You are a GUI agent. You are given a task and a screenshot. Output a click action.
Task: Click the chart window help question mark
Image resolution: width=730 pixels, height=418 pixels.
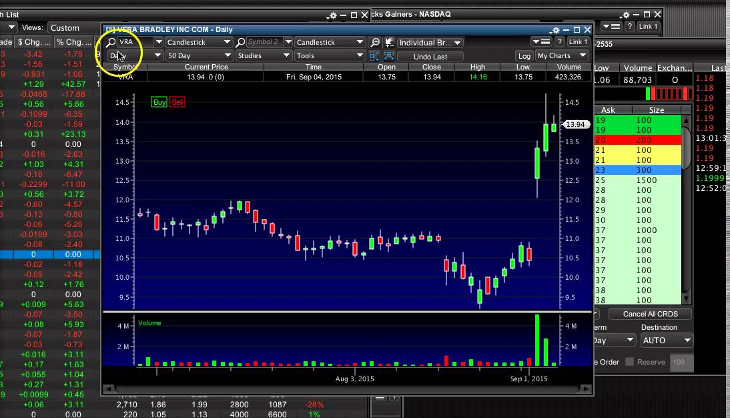click(x=560, y=42)
